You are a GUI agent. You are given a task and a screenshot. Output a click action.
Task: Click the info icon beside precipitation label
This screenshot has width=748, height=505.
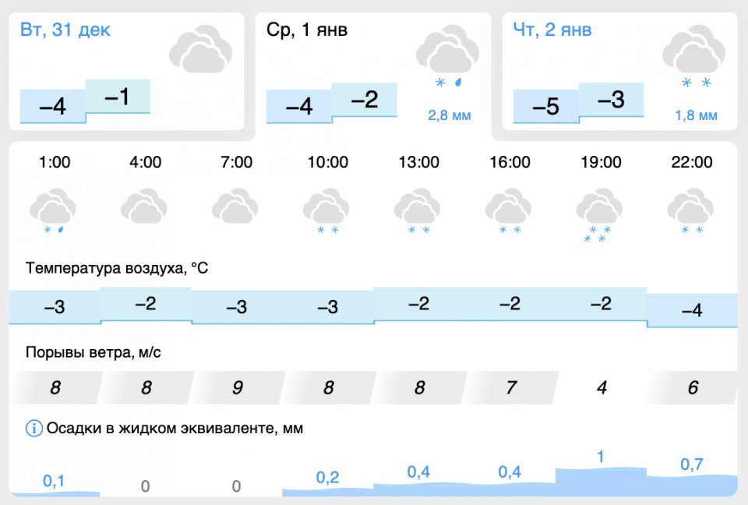(34, 428)
